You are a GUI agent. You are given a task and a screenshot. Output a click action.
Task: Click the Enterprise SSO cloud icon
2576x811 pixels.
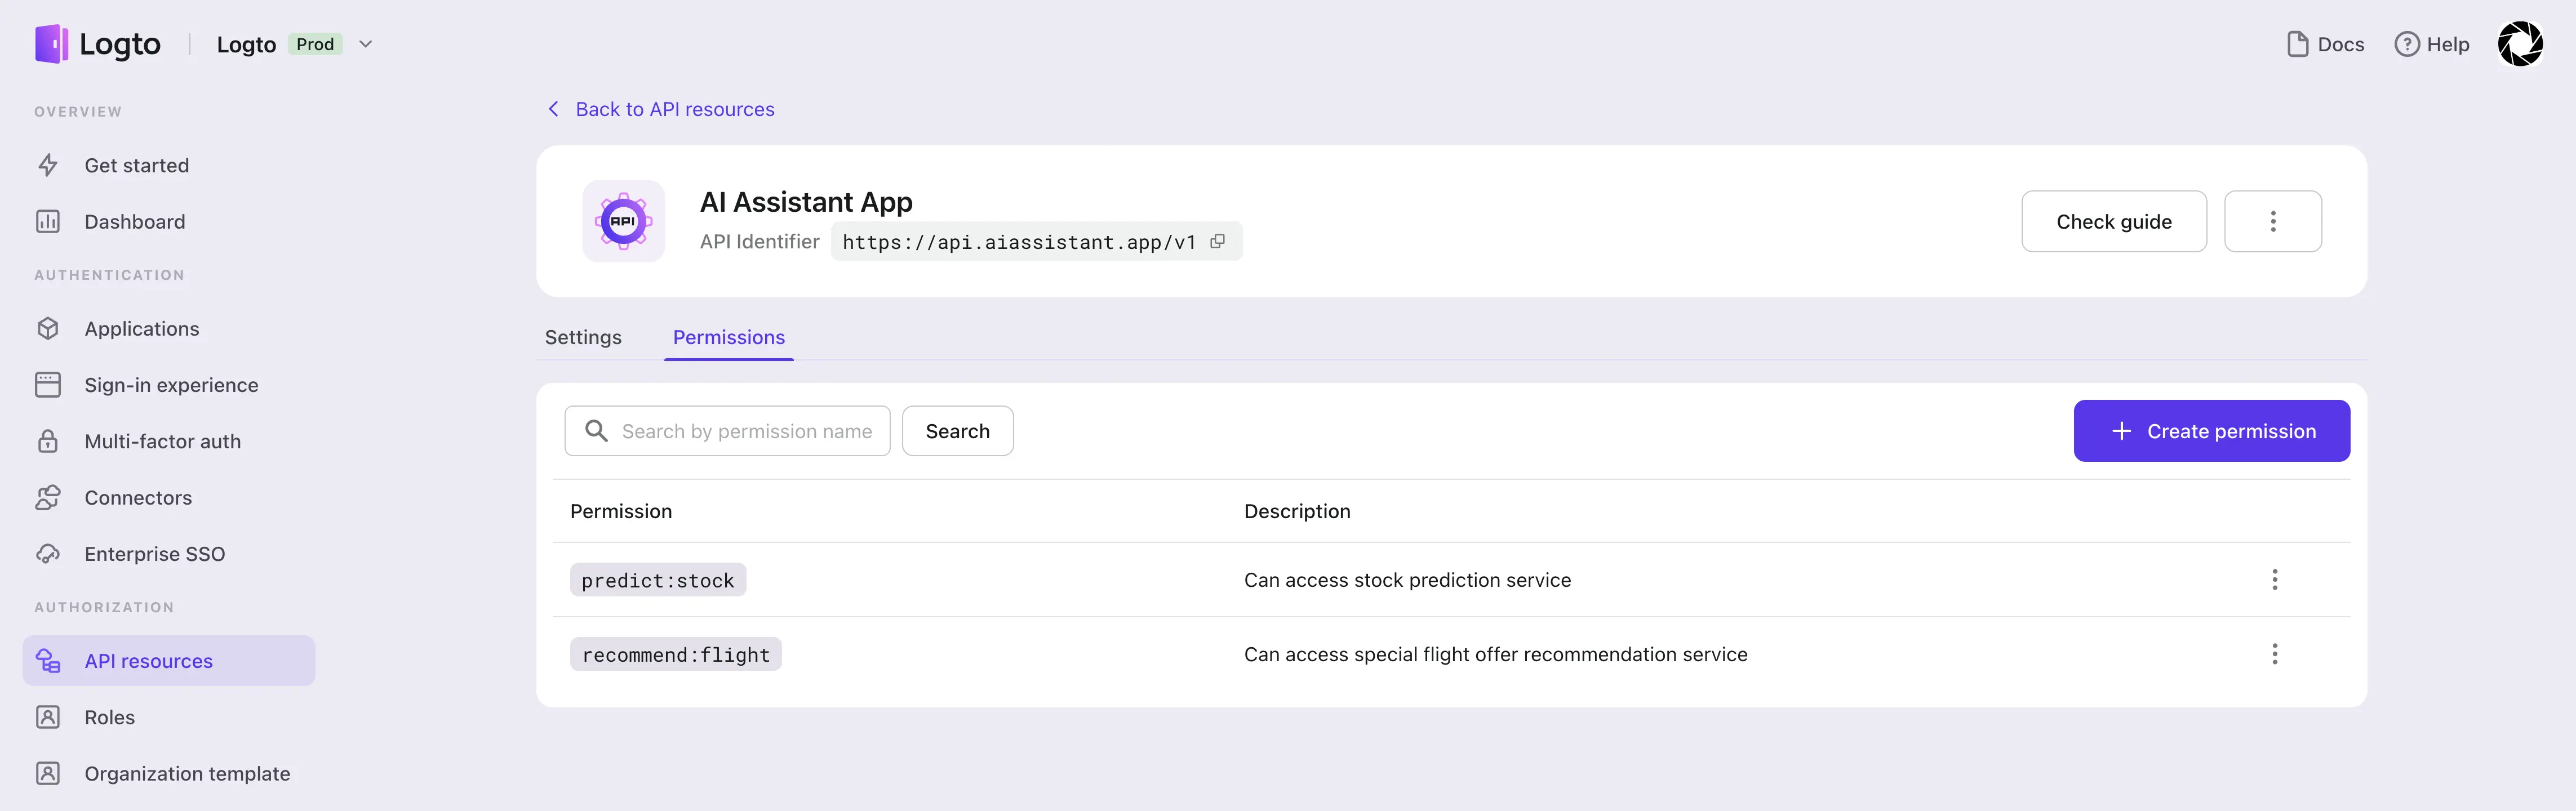point(48,553)
